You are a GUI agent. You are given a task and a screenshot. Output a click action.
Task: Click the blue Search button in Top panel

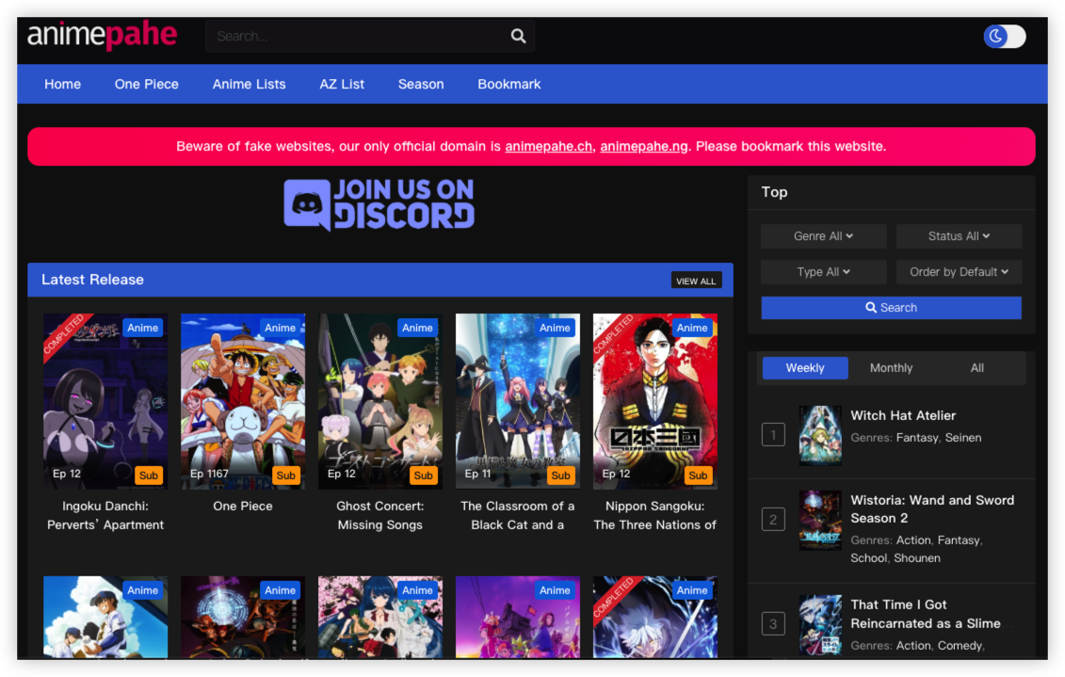click(x=891, y=308)
